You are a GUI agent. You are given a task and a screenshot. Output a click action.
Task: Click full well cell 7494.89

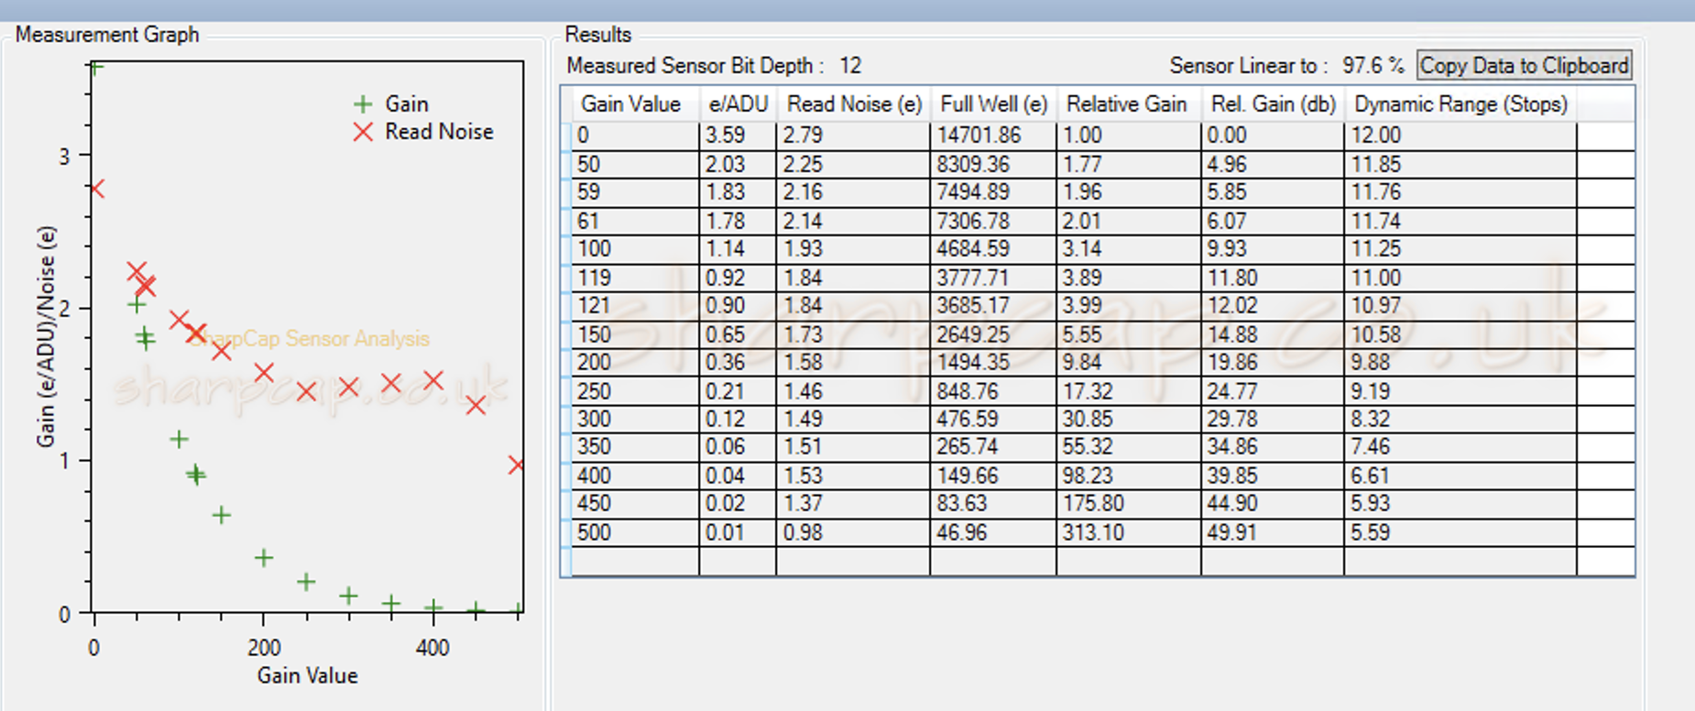point(993,192)
